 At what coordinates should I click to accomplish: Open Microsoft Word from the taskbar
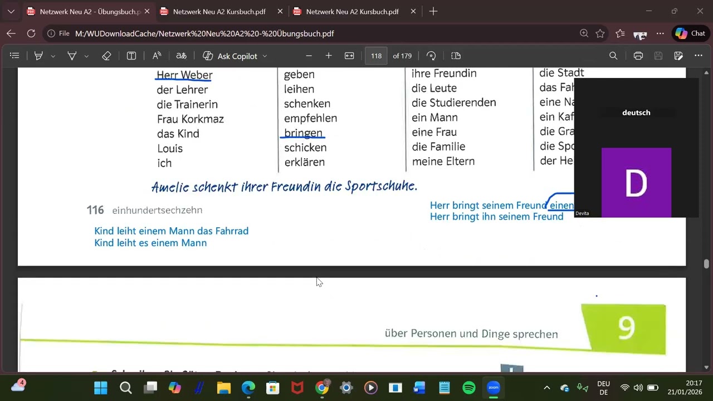coord(420,388)
